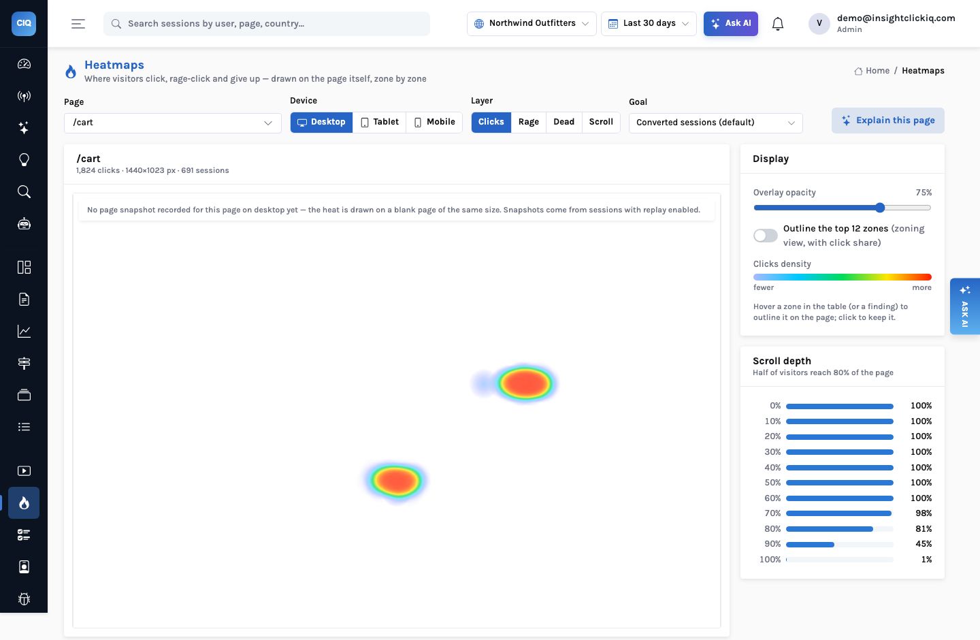Open the stacked layers sidebar icon
980x640 pixels.
pyautogui.click(x=24, y=395)
